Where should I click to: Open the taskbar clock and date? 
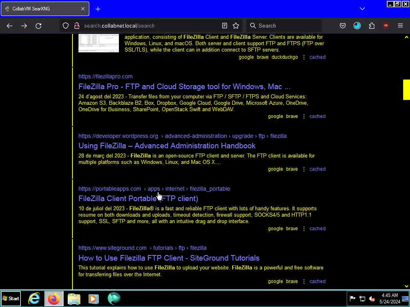point(390,299)
